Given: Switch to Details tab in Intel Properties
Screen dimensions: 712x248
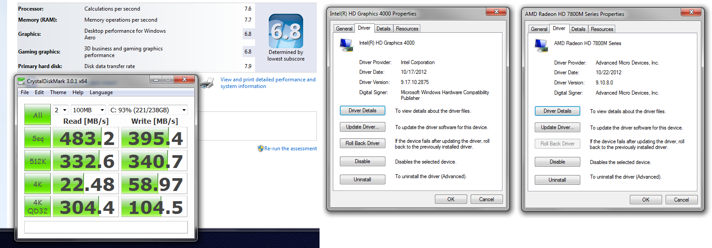Looking at the screenshot, I should click(384, 29).
